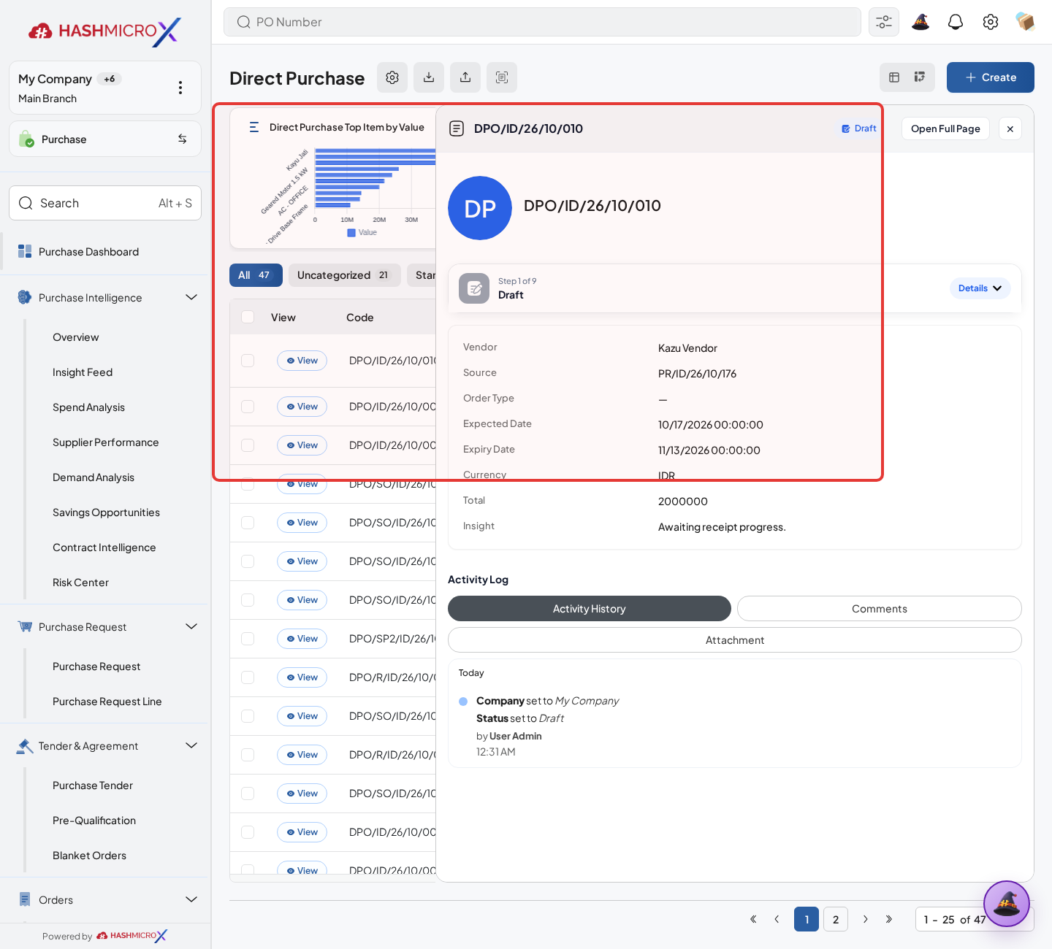Tick the checkbox of the second table row
Viewport: 1052px width, 949px height.
(248, 407)
